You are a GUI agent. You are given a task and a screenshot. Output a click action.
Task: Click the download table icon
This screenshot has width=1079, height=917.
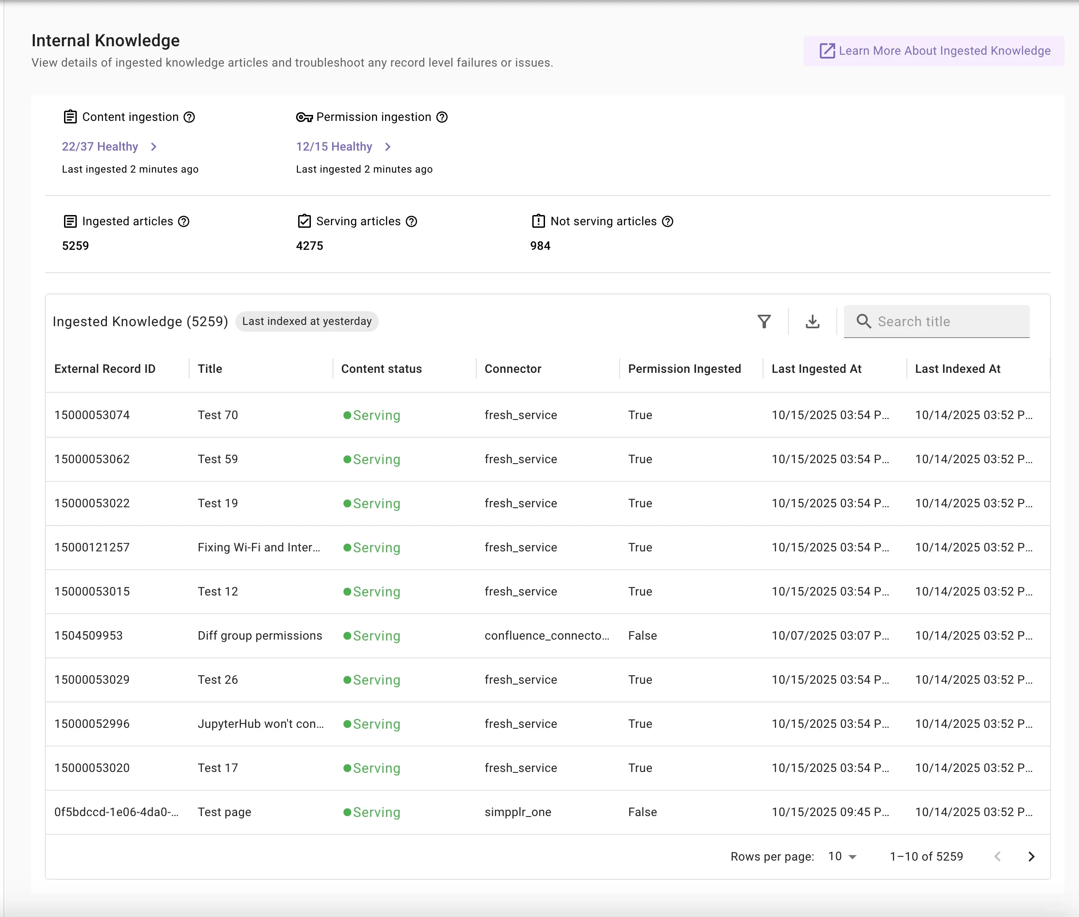tap(812, 322)
